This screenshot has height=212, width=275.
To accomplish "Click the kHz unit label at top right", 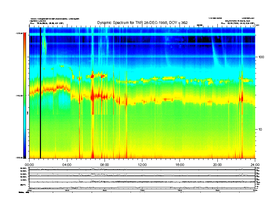I will tap(258, 25).
